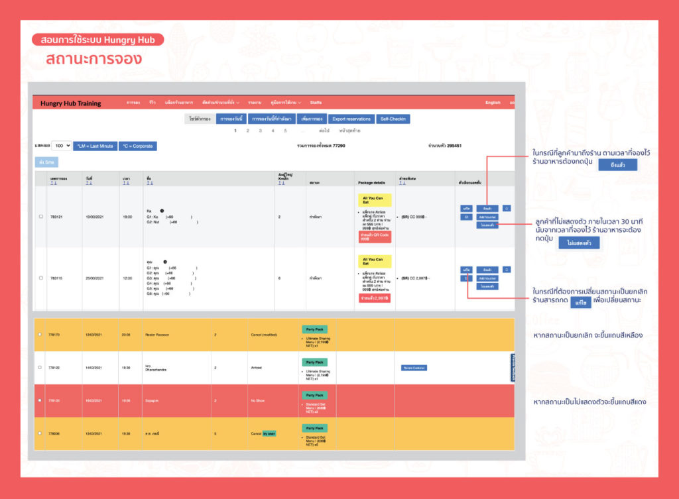Image resolution: width=679 pixels, height=499 pixels.
Task: Mark booking 783121 no-show with ไม่แสดงตัว
Action: click(487, 225)
